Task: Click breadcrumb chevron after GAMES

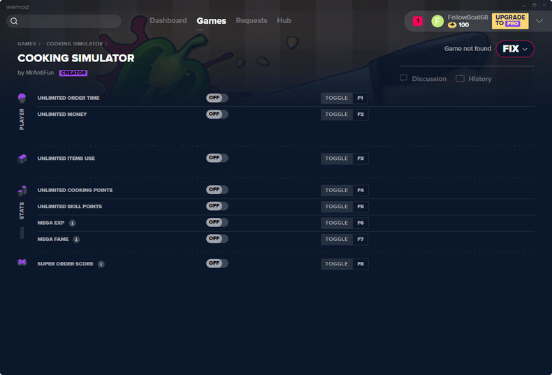Action: tap(38, 44)
